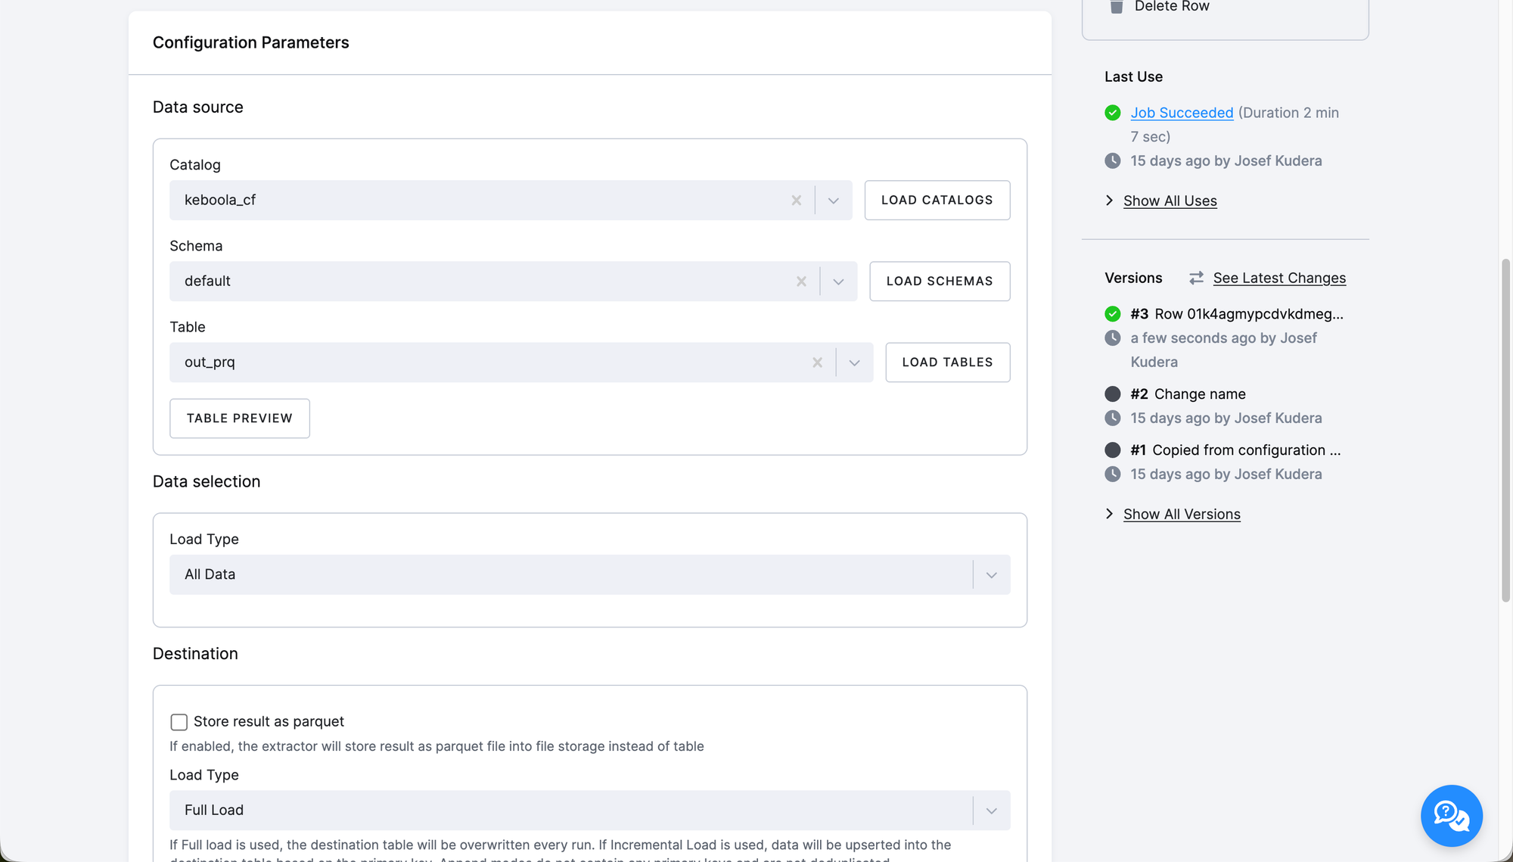
Task: Open See Latest Changes link
Action: (1279, 279)
